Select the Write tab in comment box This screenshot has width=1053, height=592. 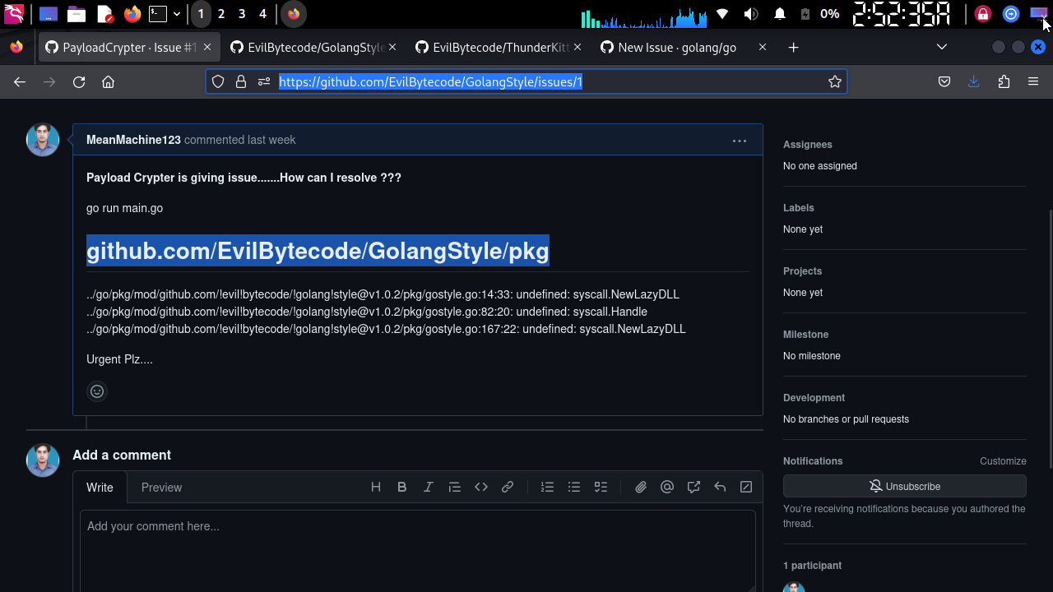(100, 488)
